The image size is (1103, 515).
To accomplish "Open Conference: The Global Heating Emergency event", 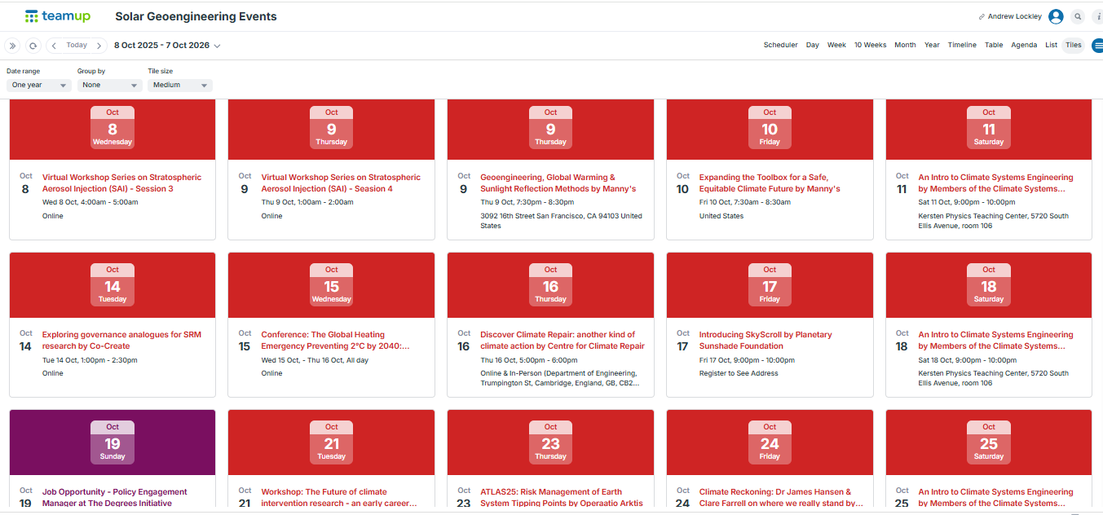I will (x=335, y=341).
